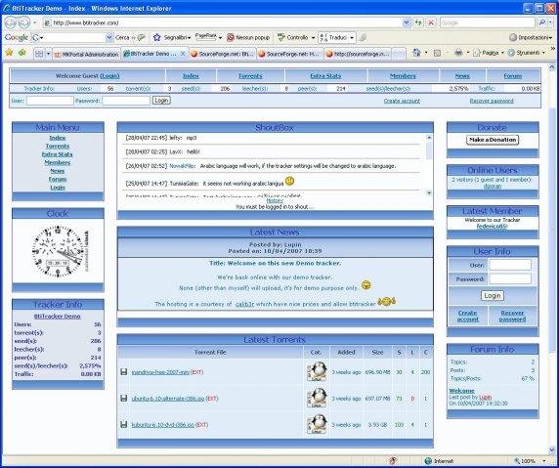
Task: Click the federico85 latest member link
Action: point(492,226)
